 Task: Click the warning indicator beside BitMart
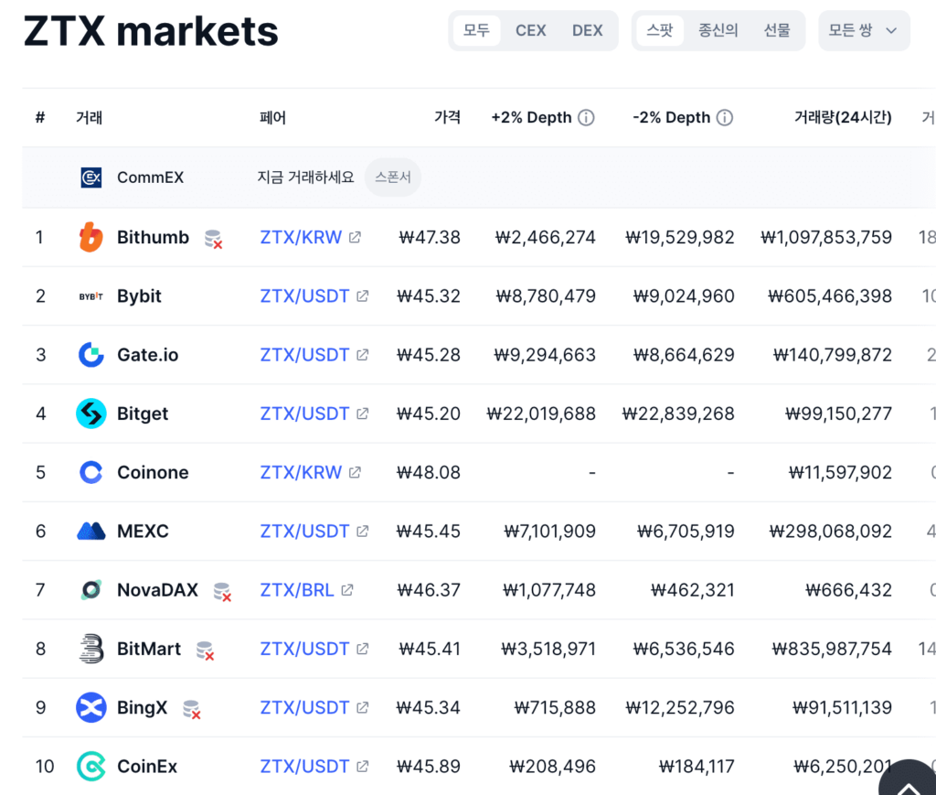tap(203, 651)
